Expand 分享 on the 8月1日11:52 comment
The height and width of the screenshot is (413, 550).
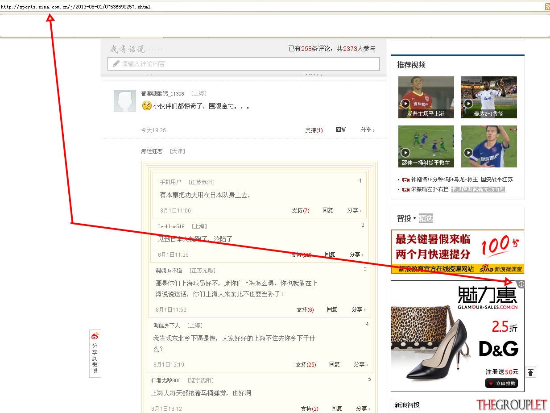click(x=359, y=309)
